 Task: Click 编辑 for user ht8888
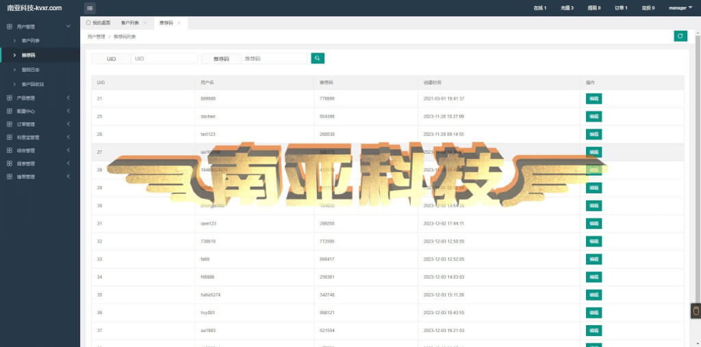594,277
